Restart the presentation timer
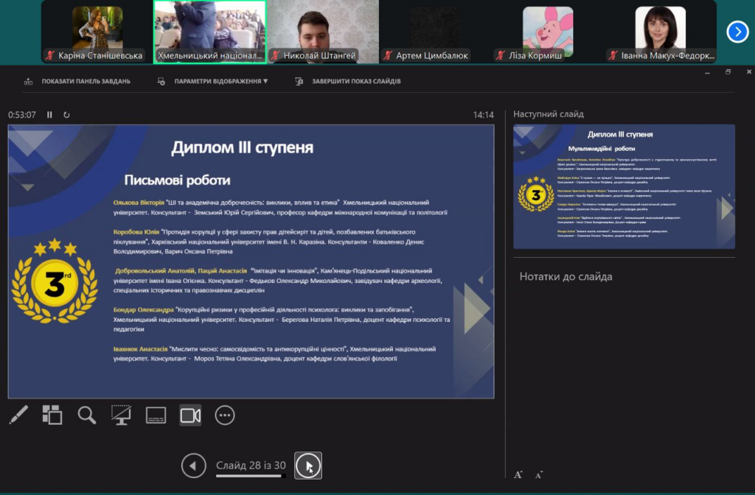Viewport: 755px width, 495px height. 67,115
